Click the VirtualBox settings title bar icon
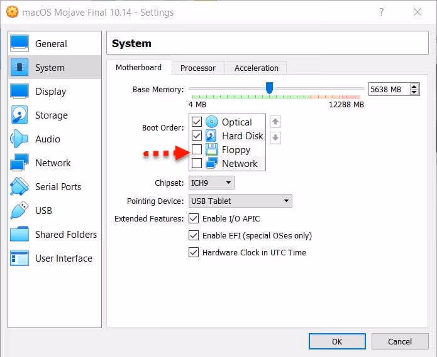 tap(13, 12)
